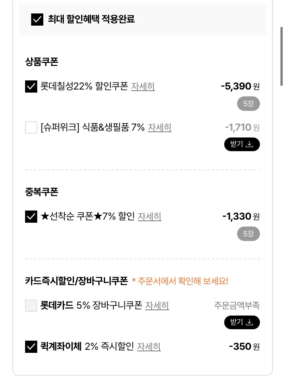Click 자세히 next to 롯데카드 5% 장바구니쿠폰
The height and width of the screenshot is (382, 285).
click(157, 305)
